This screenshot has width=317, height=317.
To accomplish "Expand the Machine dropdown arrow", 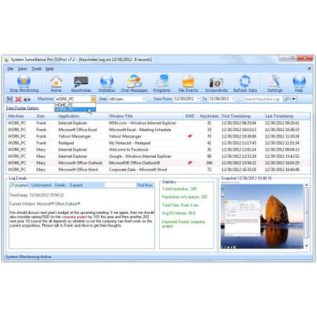I will pyautogui.click(x=93, y=99).
